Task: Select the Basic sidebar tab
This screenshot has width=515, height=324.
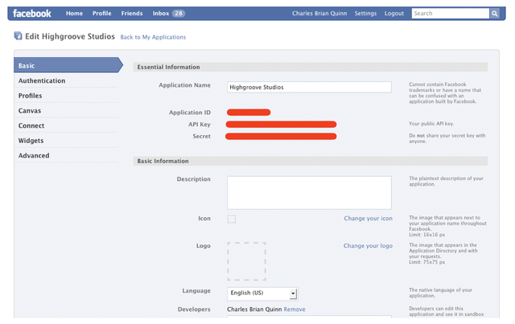Action: coord(68,65)
